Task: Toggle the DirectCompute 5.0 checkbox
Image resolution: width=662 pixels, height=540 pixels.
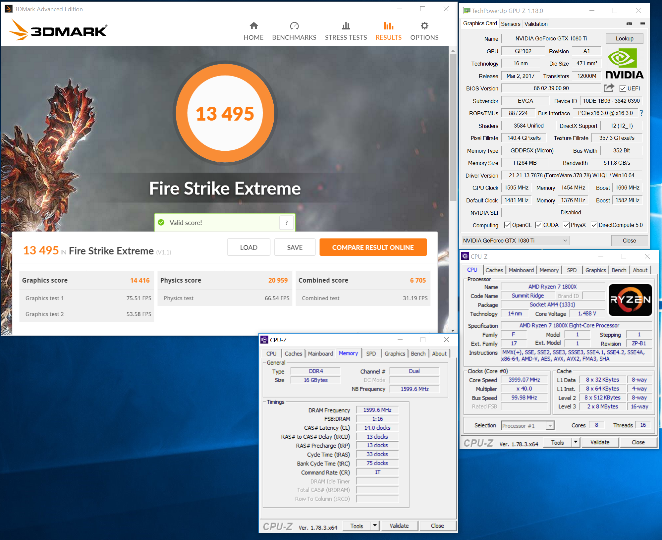Action: tap(594, 225)
